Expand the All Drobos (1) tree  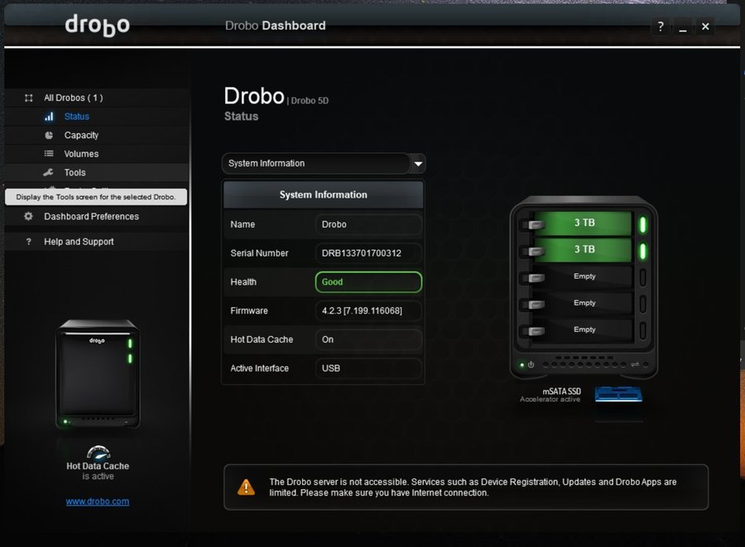pos(73,98)
